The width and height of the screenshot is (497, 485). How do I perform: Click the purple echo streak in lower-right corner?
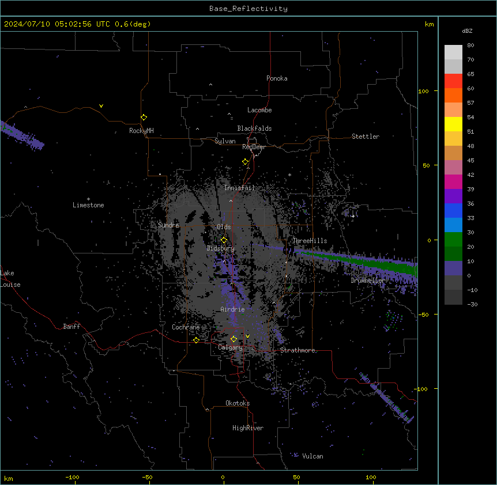tap(387, 397)
